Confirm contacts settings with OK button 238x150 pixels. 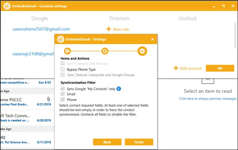(x=220, y=68)
